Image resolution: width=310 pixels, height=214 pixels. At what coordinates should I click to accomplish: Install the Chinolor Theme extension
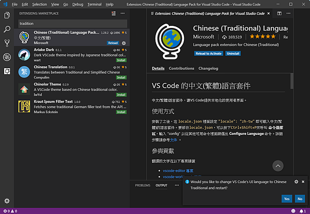point(121,95)
